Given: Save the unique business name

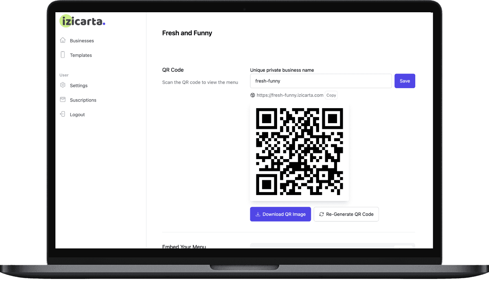Looking at the screenshot, I should click(405, 81).
